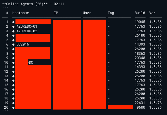
Task: Select the Hostname column header
Action: click(20, 13)
